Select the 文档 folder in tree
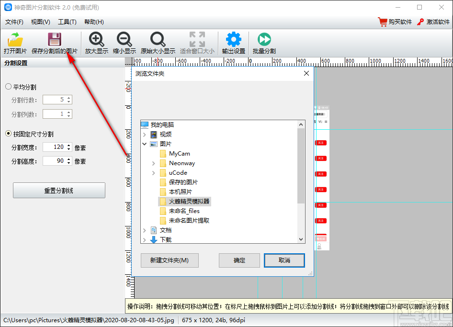 pyautogui.click(x=166, y=230)
